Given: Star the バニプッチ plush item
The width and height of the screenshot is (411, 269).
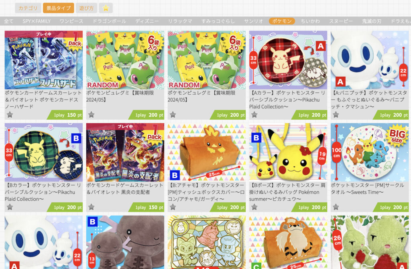Looking at the screenshot, I should tap(336, 114).
